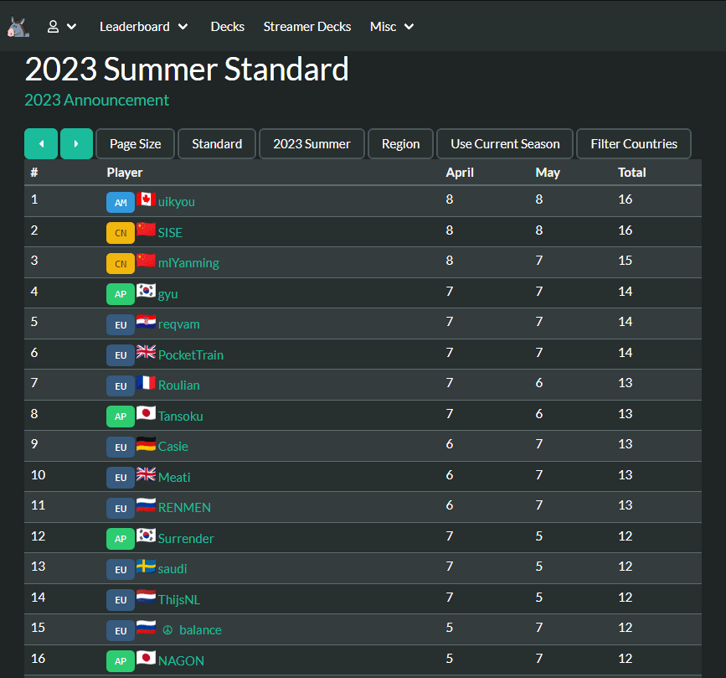
Task: Click the donkey logo in the navbar
Action: (18, 25)
